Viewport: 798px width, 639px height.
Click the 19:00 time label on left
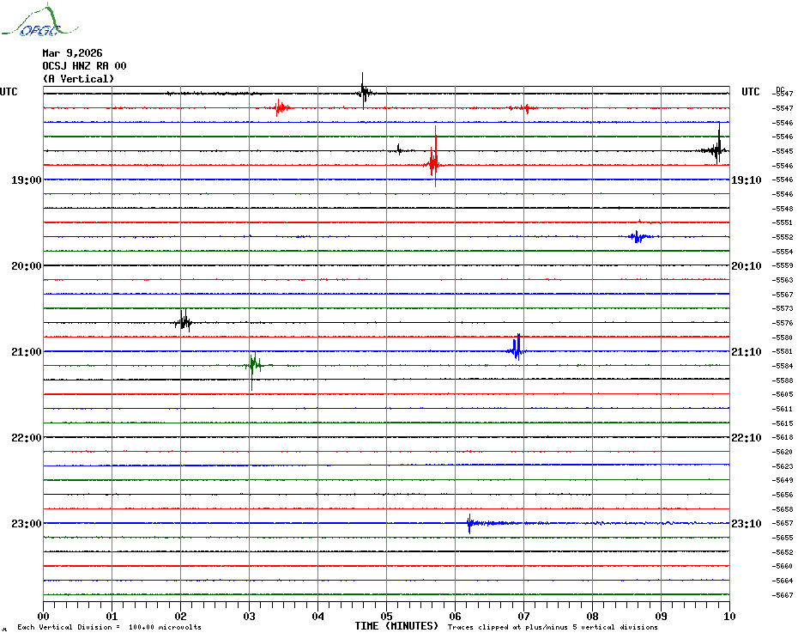(27, 180)
